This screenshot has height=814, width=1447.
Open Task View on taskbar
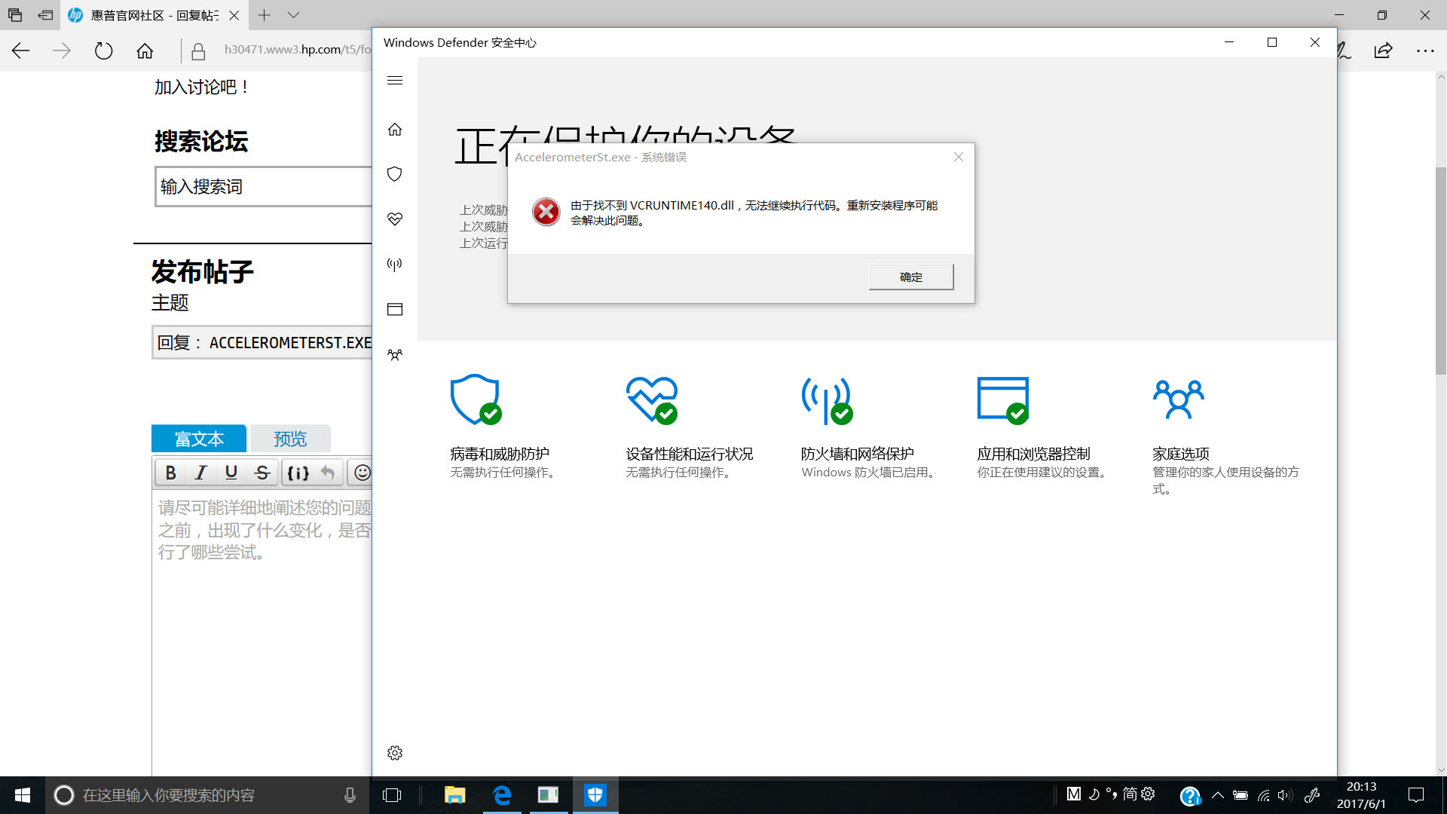pyautogui.click(x=392, y=795)
